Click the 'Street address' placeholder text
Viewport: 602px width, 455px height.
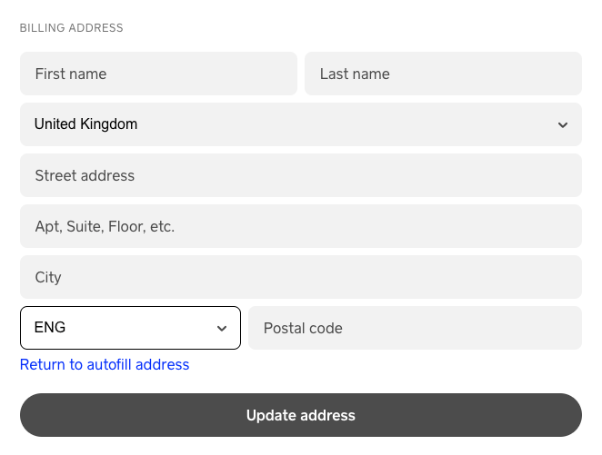pyautogui.click(x=85, y=176)
